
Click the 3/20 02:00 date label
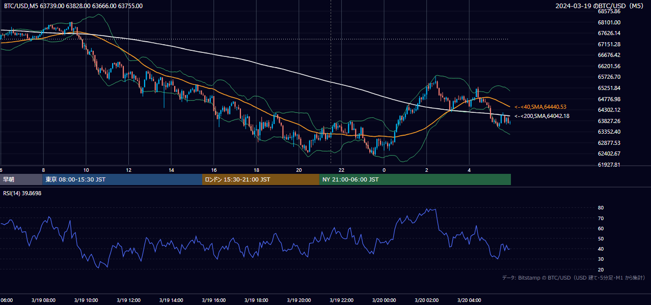pyautogui.click(x=427, y=300)
